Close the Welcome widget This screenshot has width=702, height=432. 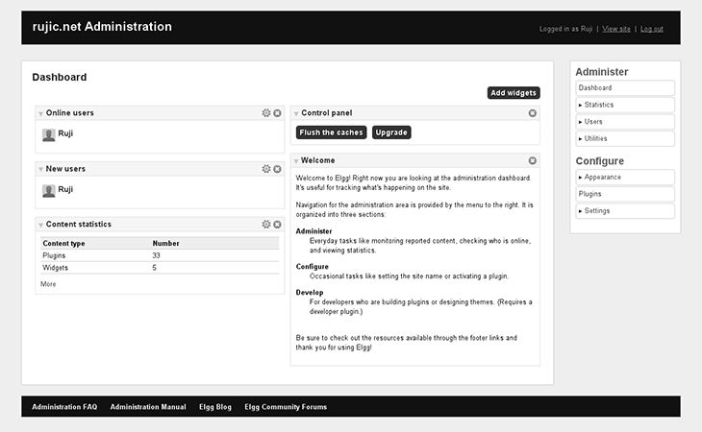pos(532,160)
